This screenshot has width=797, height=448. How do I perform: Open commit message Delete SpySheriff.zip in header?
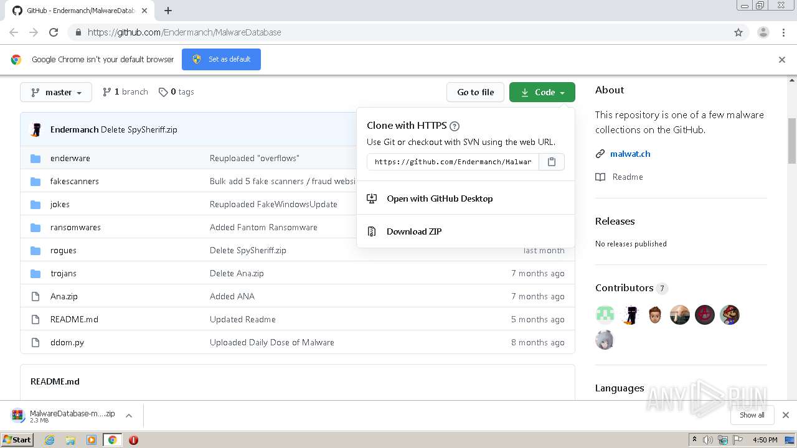coord(139,129)
